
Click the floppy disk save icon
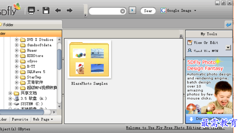(x=46, y=11)
